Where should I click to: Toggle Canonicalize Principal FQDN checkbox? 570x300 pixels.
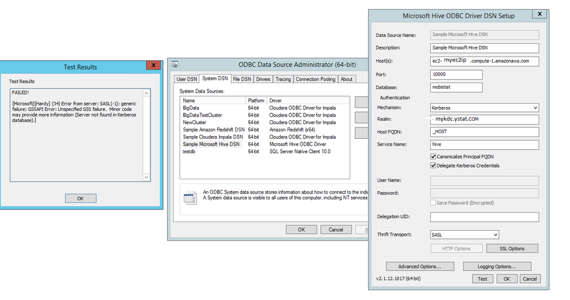click(x=433, y=157)
